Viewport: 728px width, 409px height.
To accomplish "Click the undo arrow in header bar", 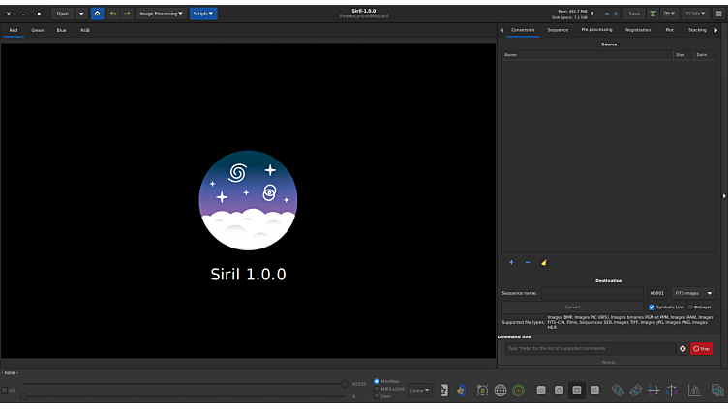I will tap(113, 14).
